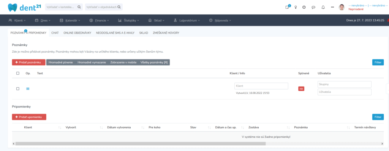389x151 pixels.
Task: Sort reminders by the Vytvoril column
Action: coord(101,127)
